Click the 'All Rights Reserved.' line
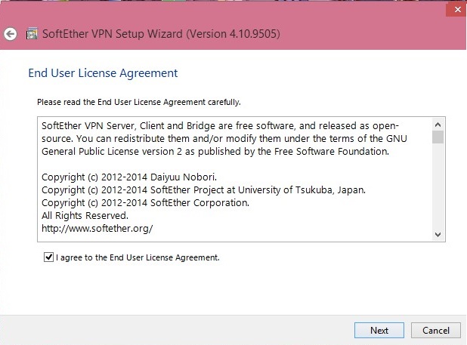This screenshot has height=345, width=467. coord(85,216)
